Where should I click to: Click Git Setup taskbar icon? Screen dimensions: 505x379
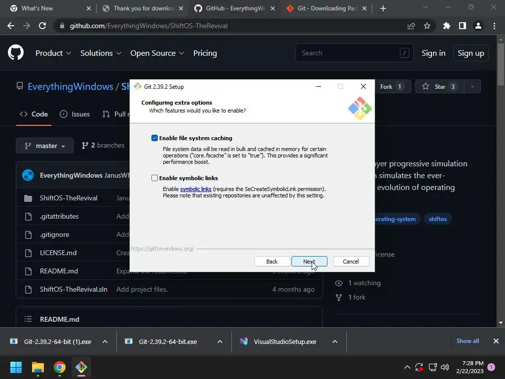tap(81, 367)
